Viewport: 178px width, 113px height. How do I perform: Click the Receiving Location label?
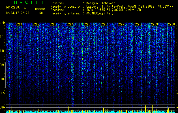click(x=66, y=6)
